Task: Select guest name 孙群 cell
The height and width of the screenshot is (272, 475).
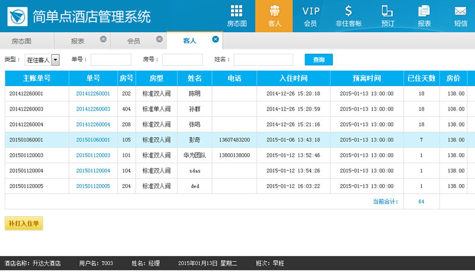Action: 195,109
